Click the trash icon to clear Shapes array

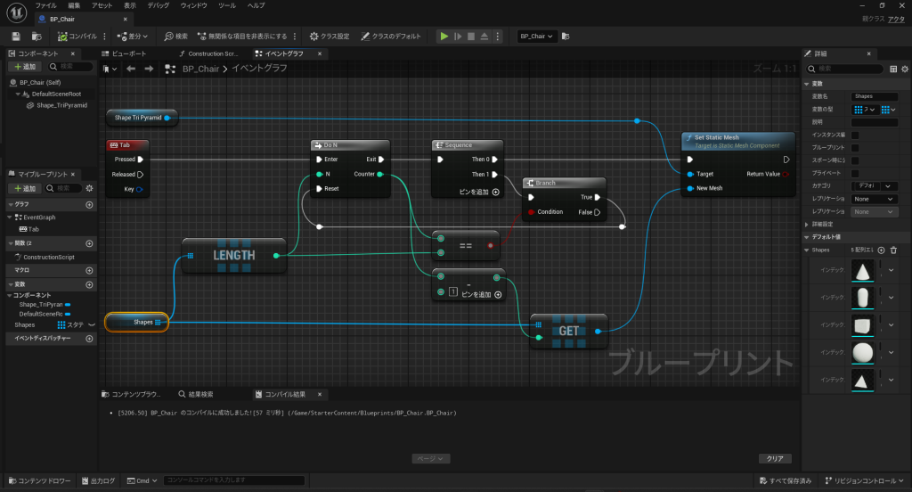(x=893, y=250)
